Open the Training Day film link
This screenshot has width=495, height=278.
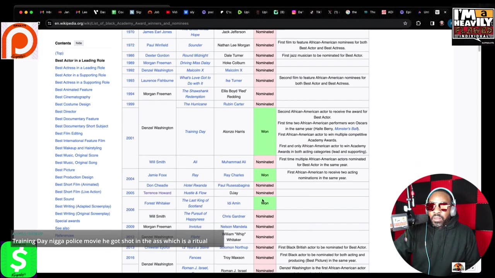pos(195,132)
